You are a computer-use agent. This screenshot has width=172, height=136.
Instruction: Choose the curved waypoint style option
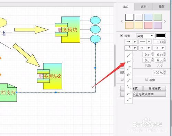click(129, 93)
